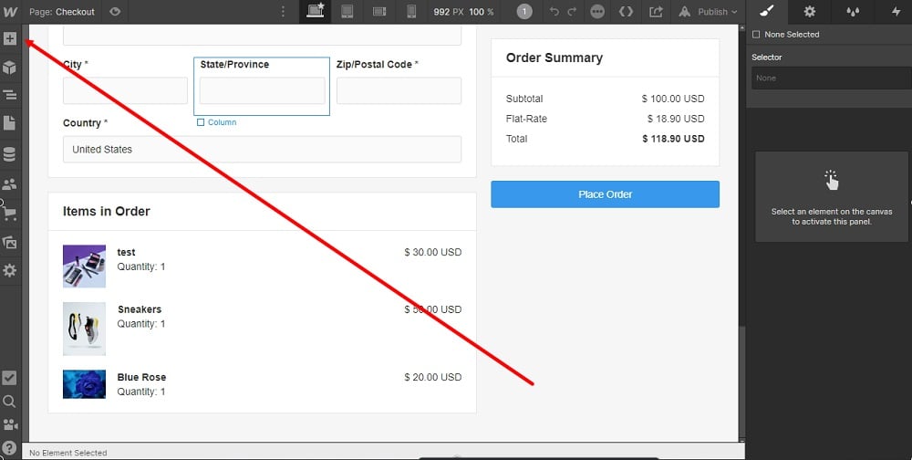Click the Place Order button

click(x=605, y=194)
